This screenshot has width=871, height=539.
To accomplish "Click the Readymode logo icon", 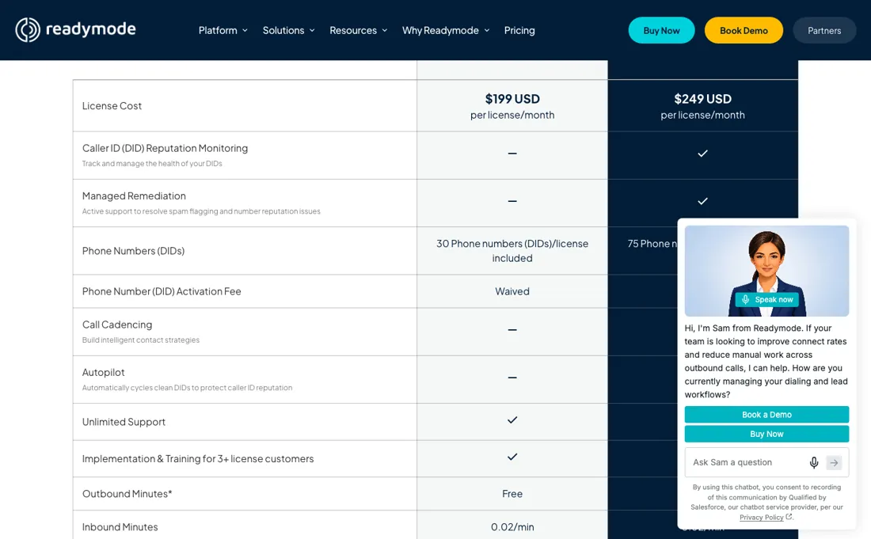I will click(27, 30).
